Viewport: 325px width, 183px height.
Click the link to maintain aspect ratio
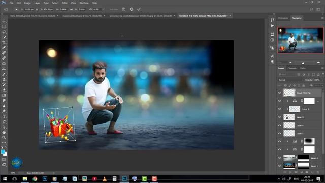[x=71, y=9]
